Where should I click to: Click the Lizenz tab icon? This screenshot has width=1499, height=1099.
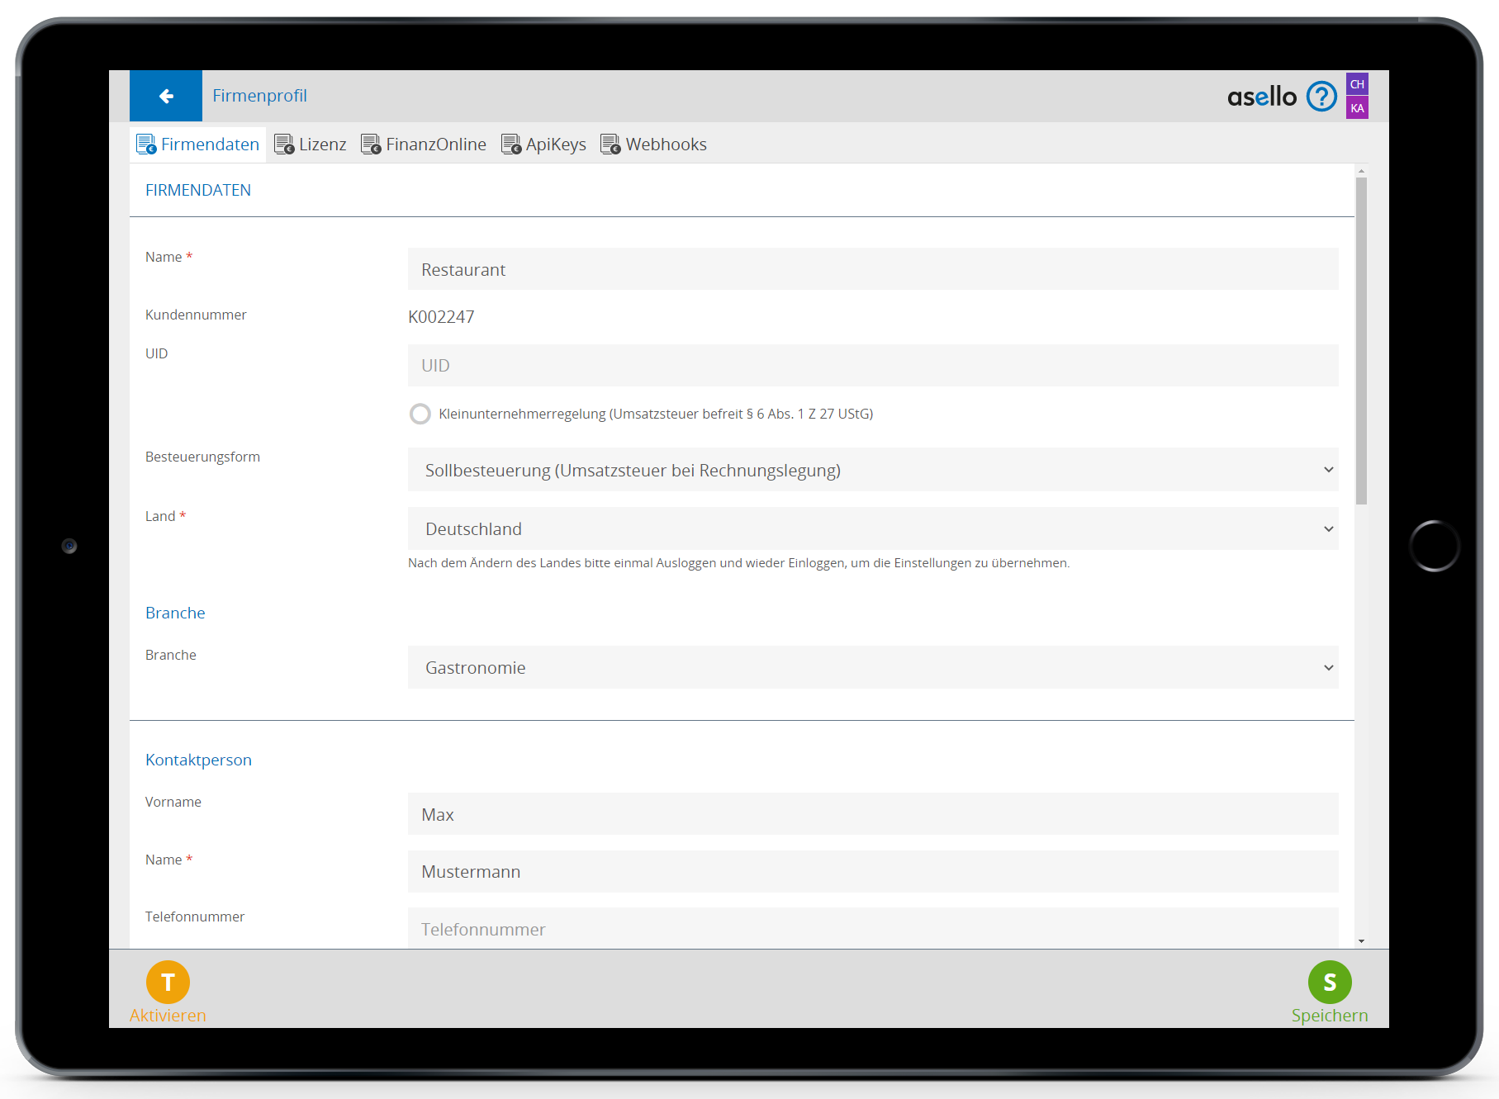284,144
